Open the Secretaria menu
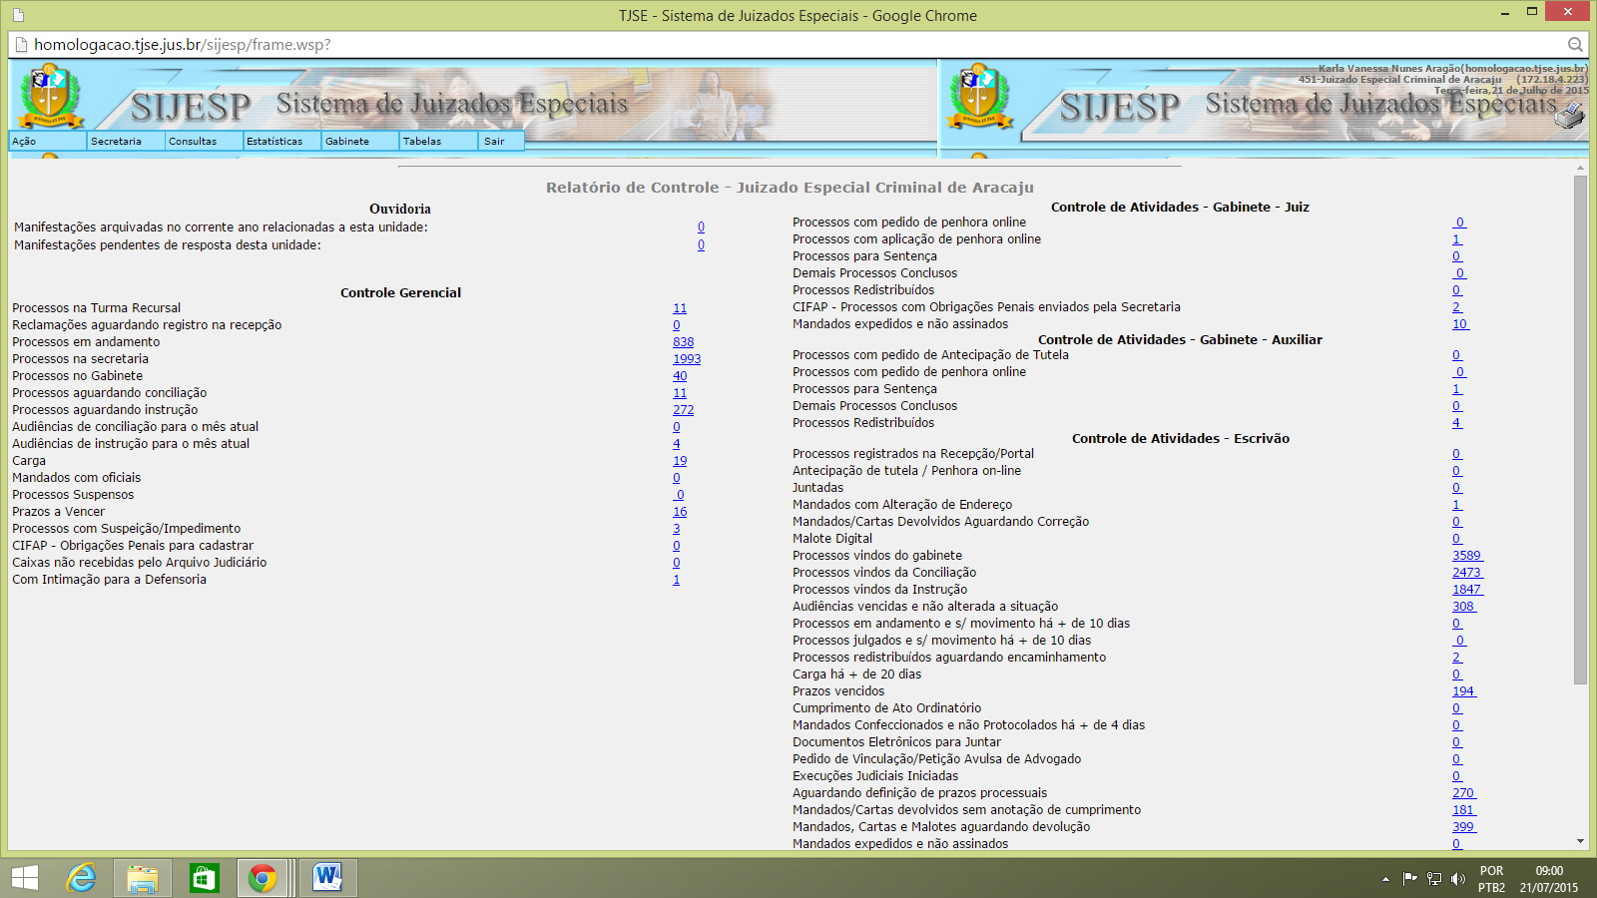Viewport: 1597px width, 898px height. point(116,142)
